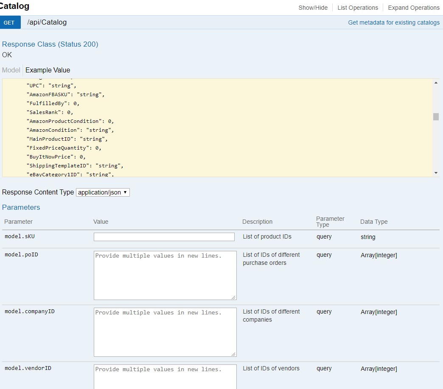
Task: Click List Operations link
Action: coord(358,8)
